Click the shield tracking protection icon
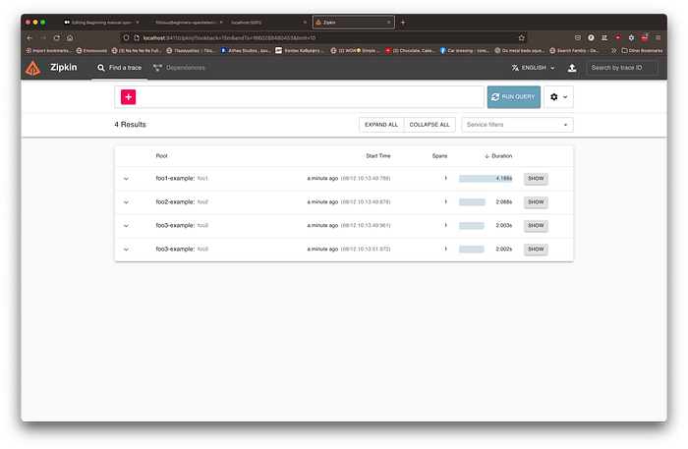The width and height of the screenshot is (688, 449). (x=126, y=38)
